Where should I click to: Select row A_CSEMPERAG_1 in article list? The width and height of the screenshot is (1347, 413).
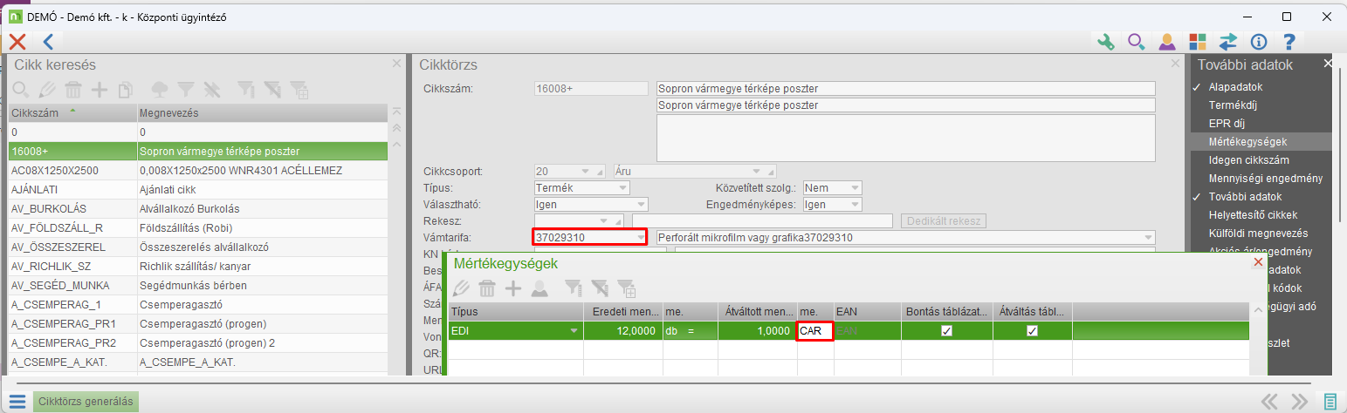197,304
